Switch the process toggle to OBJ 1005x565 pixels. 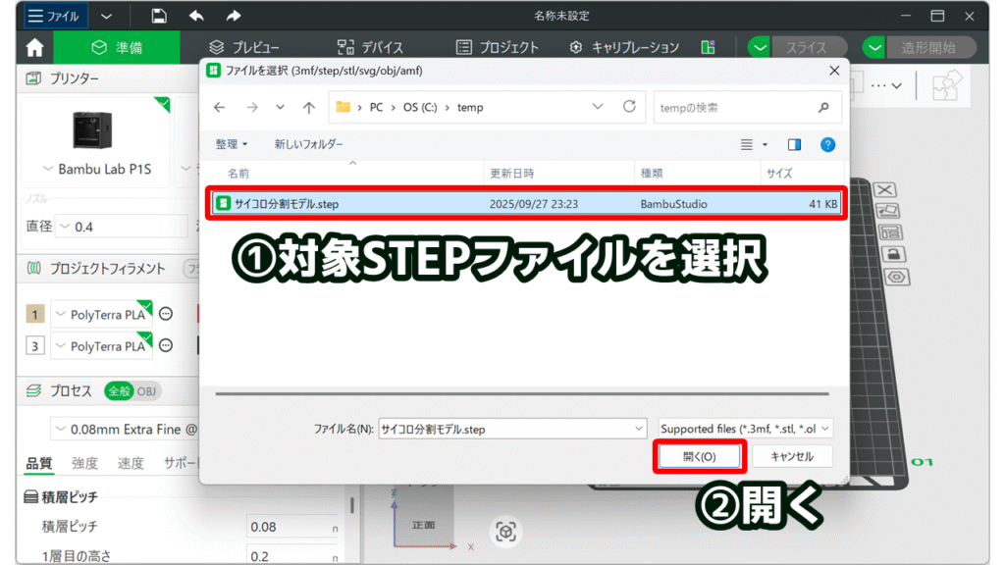pyautogui.click(x=146, y=390)
